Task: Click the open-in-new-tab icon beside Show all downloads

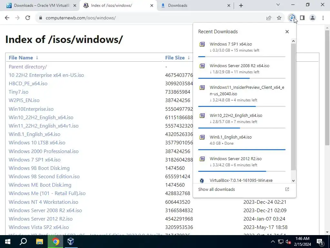Action: [x=287, y=189]
